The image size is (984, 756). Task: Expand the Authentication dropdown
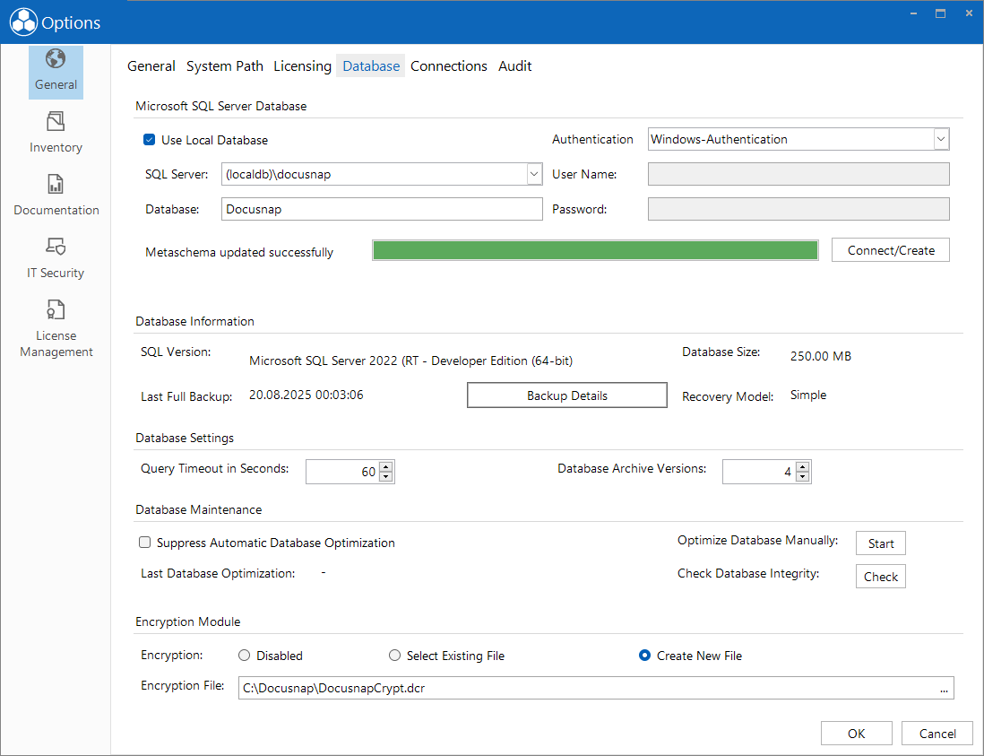pyautogui.click(x=941, y=139)
